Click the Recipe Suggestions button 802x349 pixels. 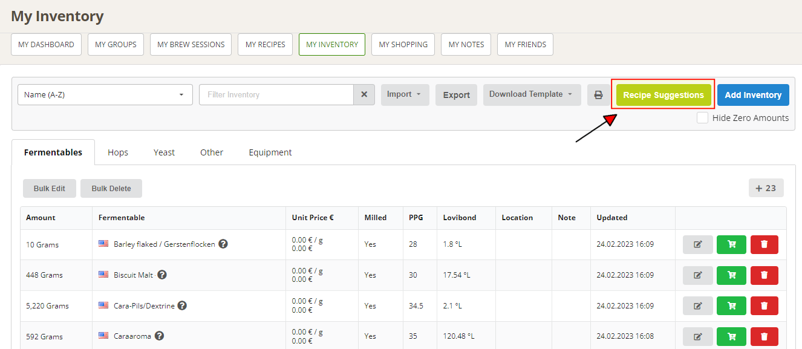coord(663,95)
